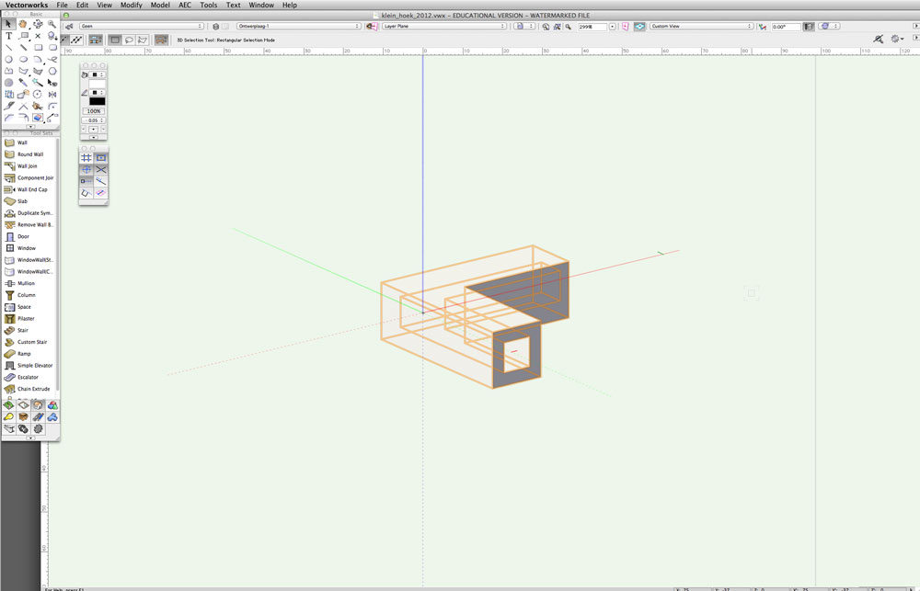
Task: Select the Rounded Rectangle tool
Action: pos(52,48)
